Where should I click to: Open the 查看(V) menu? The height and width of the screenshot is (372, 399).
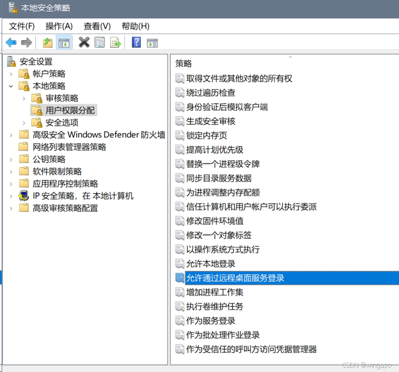(97, 26)
